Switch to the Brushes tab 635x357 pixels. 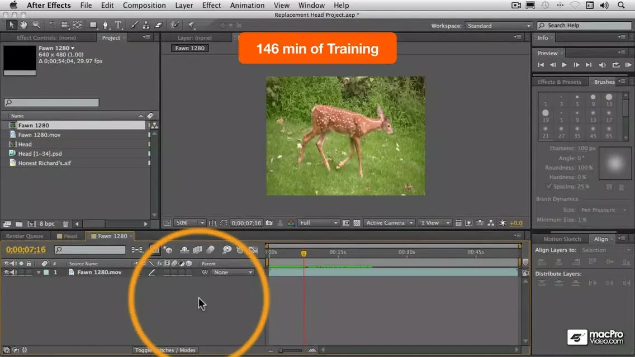604,82
